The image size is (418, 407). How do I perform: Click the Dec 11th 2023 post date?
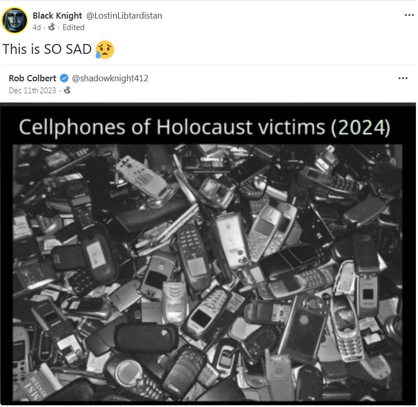[32, 90]
